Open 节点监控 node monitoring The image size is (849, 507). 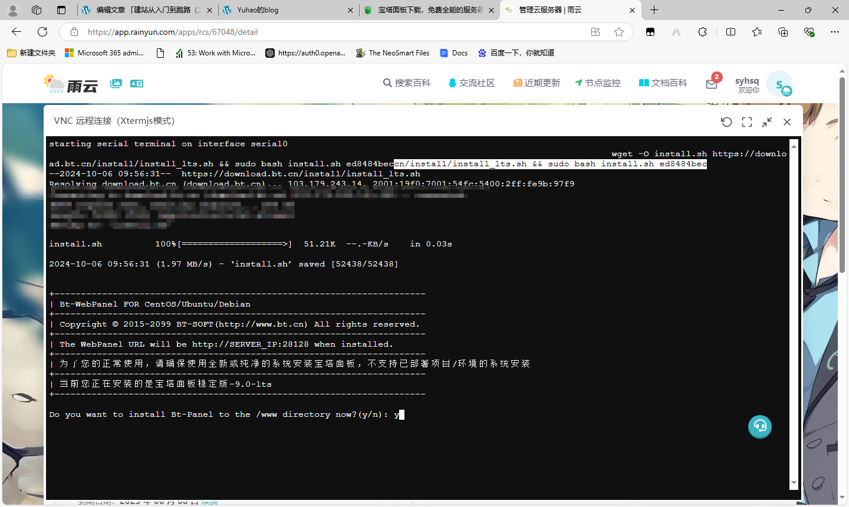pos(598,83)
